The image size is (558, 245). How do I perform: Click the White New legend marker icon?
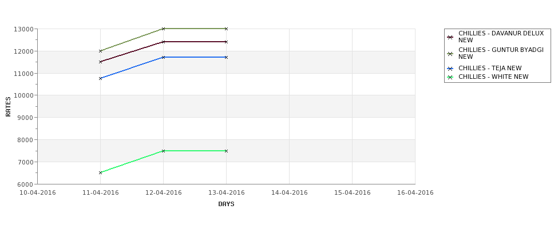point(450,77)
